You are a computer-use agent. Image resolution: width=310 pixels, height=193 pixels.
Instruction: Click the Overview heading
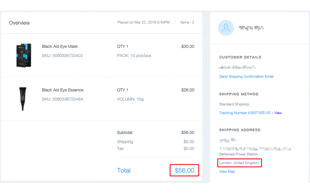click(19, 23)
